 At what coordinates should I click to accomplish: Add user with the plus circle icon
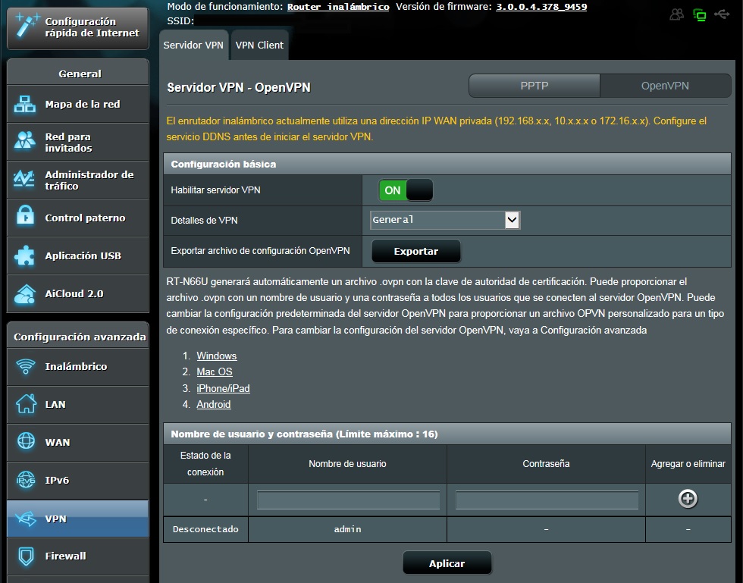[x=688, y=499]
